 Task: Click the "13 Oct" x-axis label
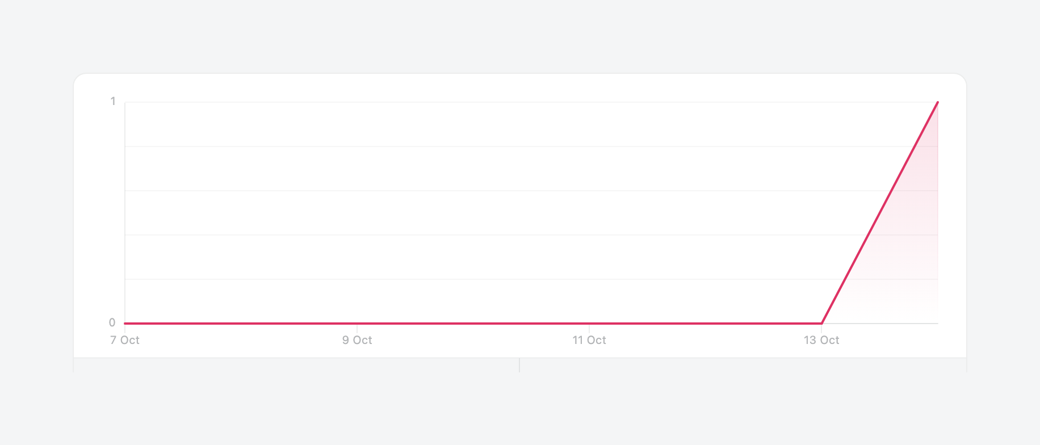click(821, 340)
